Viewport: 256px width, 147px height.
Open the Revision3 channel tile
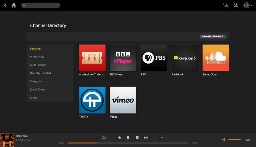click(x=185, y=58)
